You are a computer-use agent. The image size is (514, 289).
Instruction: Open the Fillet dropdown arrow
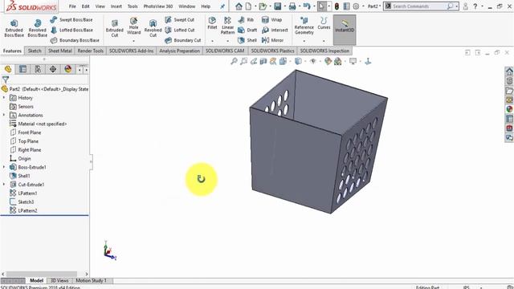(x=212, y=41)
